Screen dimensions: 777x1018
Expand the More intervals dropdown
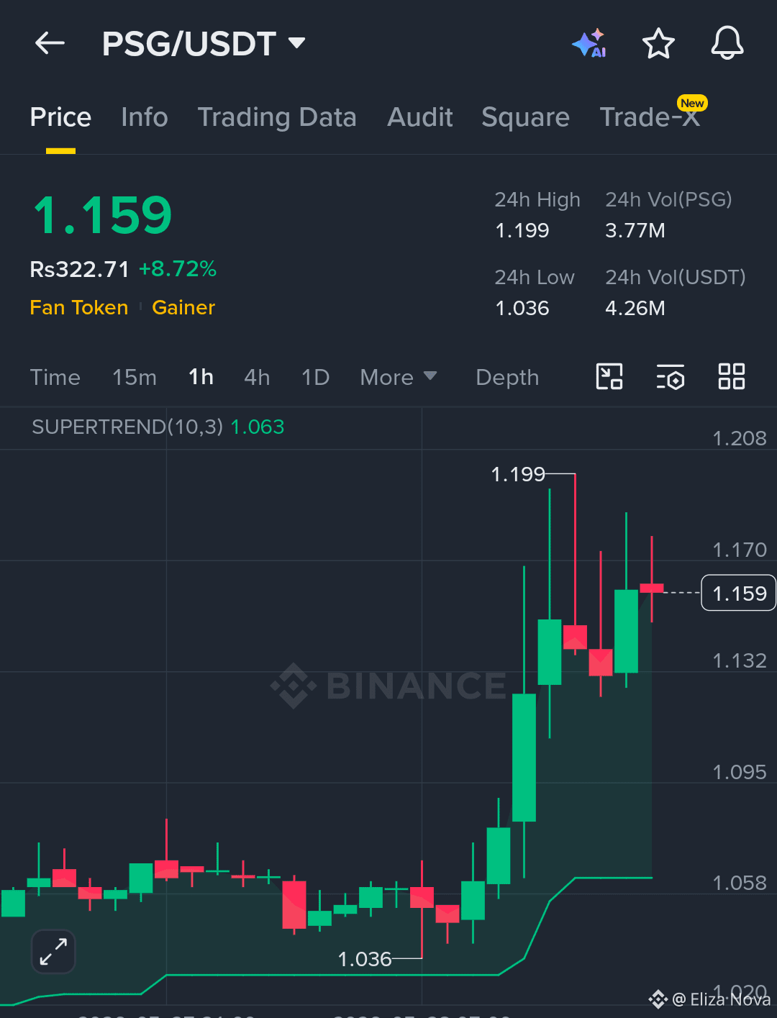click(x=399, y=378)
